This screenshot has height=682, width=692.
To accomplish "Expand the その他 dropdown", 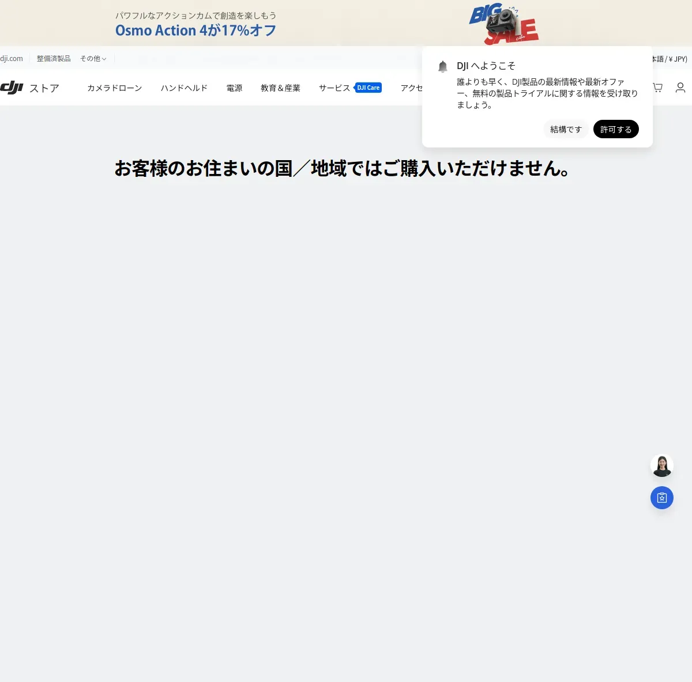I will pyautogui.click(x=93, y=59).
